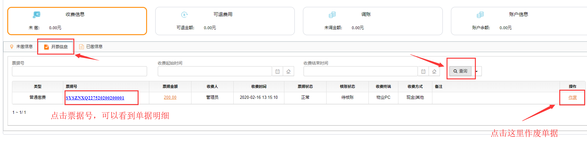Open calendar picker for 收费结束时间
This screenshot has height=149, width=587.
[423, 72]
